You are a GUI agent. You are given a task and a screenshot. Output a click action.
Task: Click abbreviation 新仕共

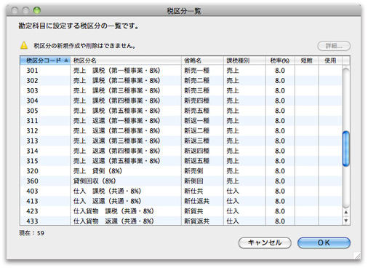(x=193, y=192)
